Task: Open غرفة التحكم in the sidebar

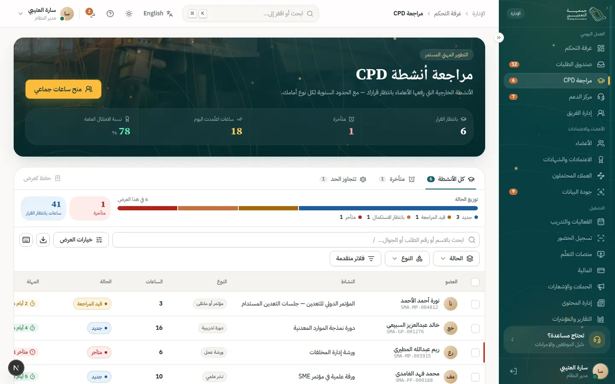Action: coord(557,48)
